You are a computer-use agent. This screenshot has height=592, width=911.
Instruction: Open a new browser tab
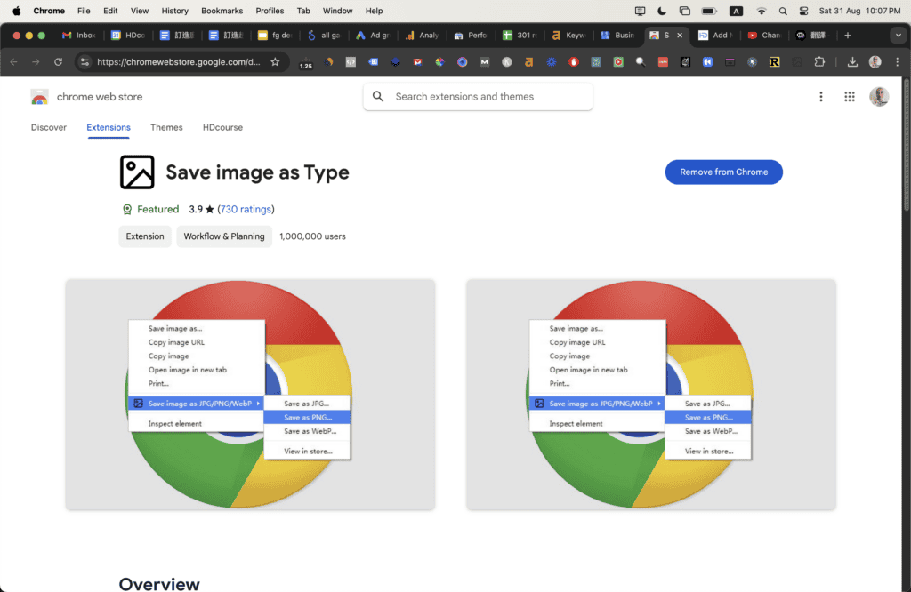(x=848, y=36)
